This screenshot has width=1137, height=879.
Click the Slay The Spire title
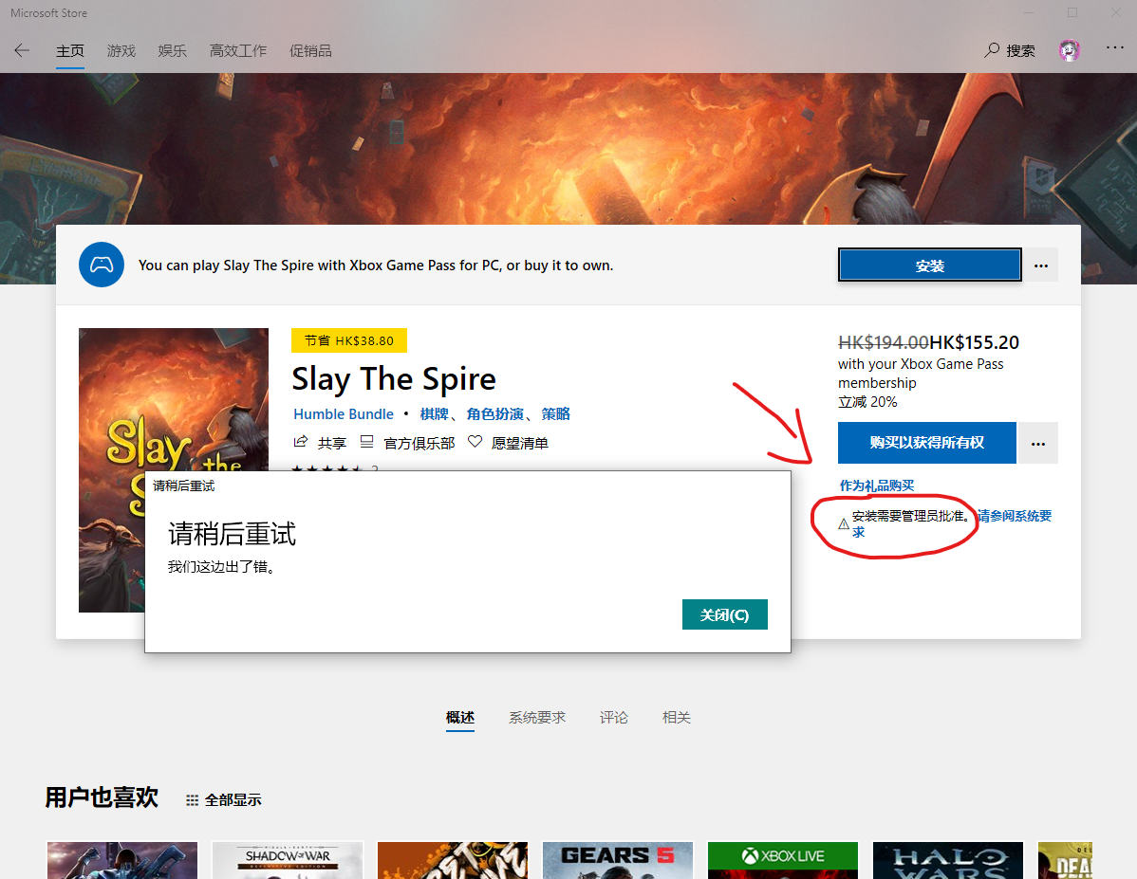click(394, 379)
